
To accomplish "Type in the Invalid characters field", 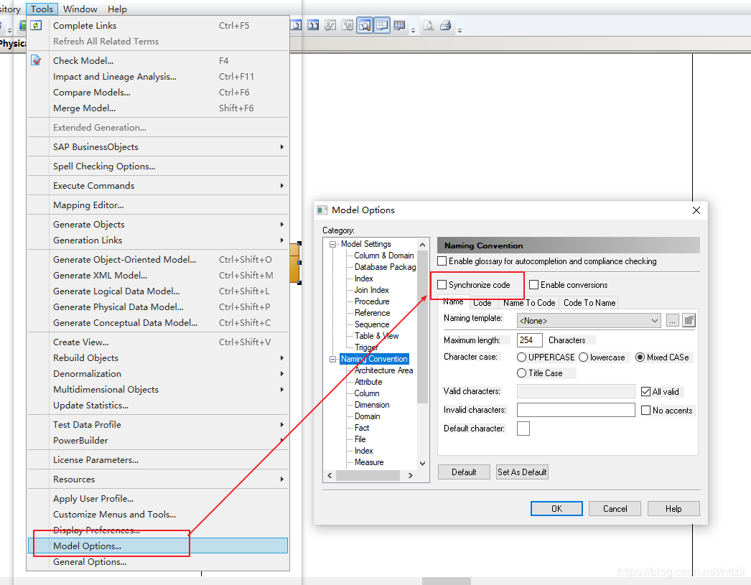I will click(576, 409).
